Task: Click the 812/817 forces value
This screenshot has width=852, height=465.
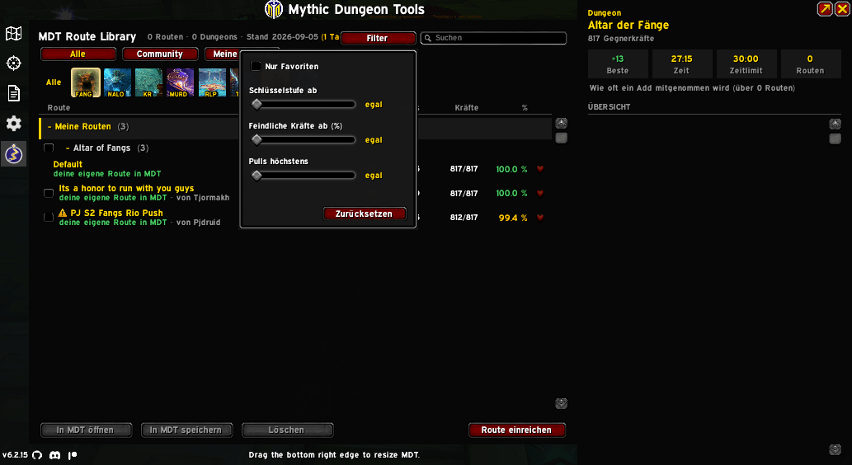Action: pos(464,218)
